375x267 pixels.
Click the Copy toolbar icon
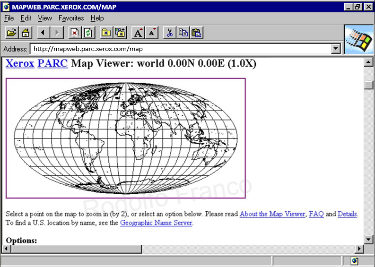click(x=183, y=33)
